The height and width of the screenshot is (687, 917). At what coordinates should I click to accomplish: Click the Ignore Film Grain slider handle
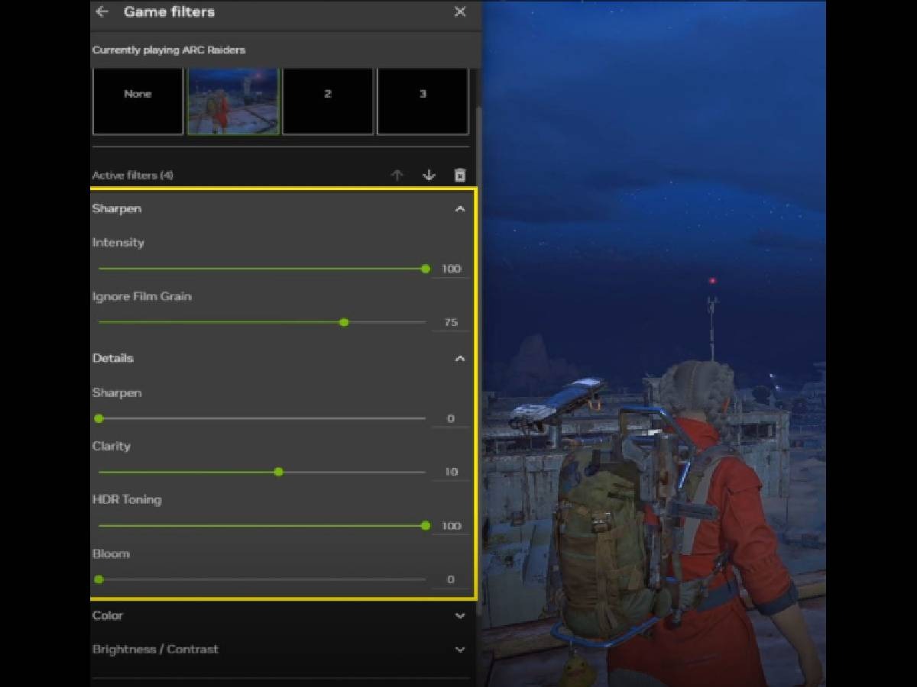coord(344,322)
